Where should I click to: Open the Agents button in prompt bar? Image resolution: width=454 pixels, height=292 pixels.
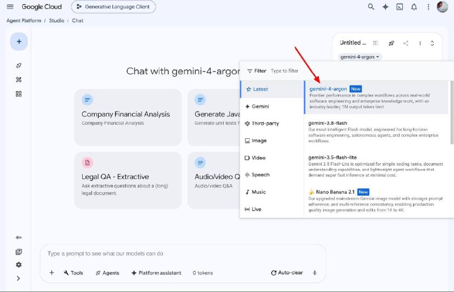pyautogui.click(x=107, y=273)
